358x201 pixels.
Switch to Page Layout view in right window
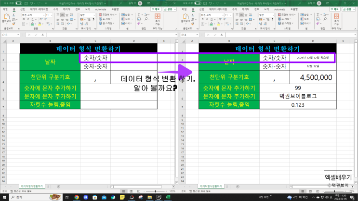(x=310, y=191)
